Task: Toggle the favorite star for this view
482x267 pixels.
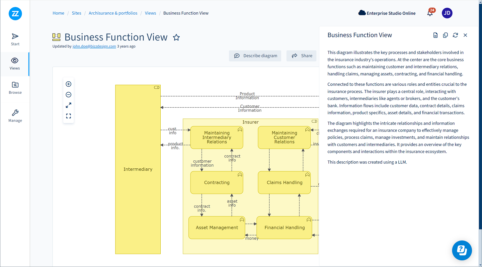Action: (176, 38)
